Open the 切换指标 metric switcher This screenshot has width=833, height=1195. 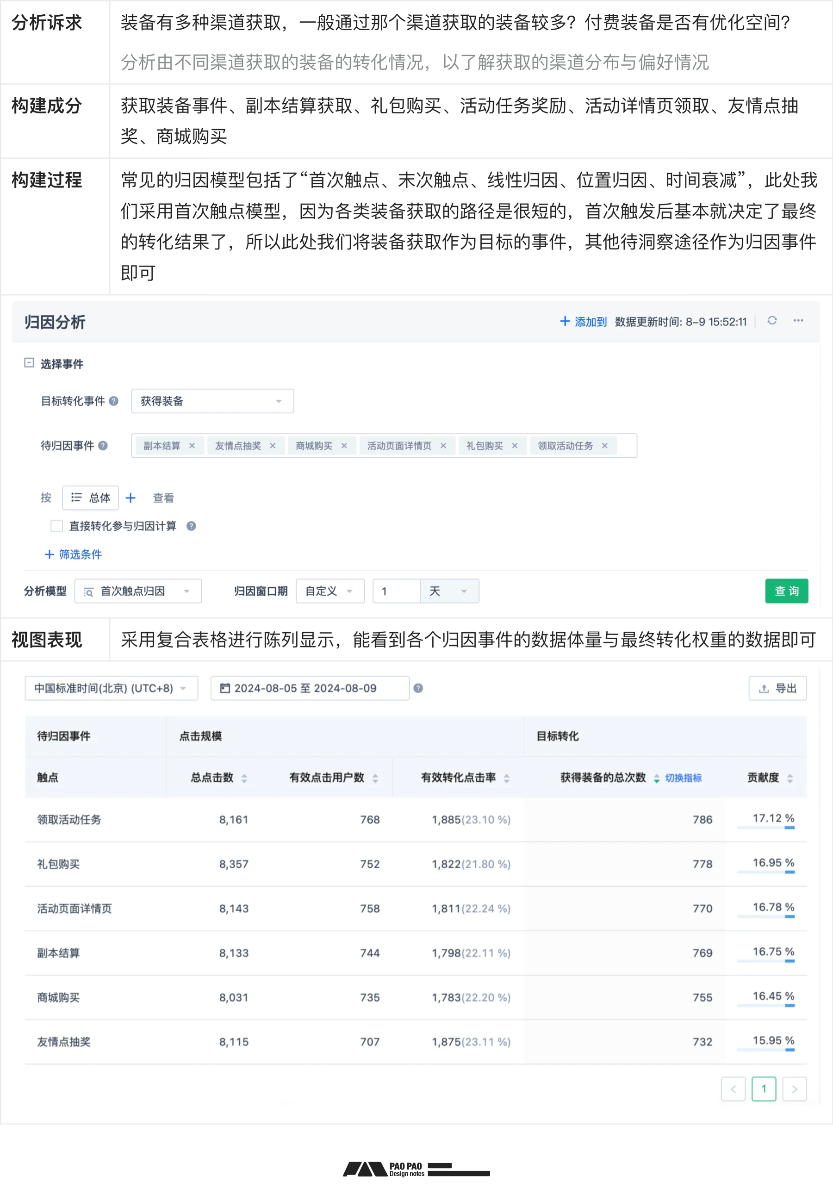(683, 778)
